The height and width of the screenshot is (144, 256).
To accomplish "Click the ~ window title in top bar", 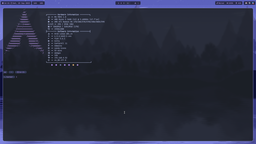I will click(138, 3).
